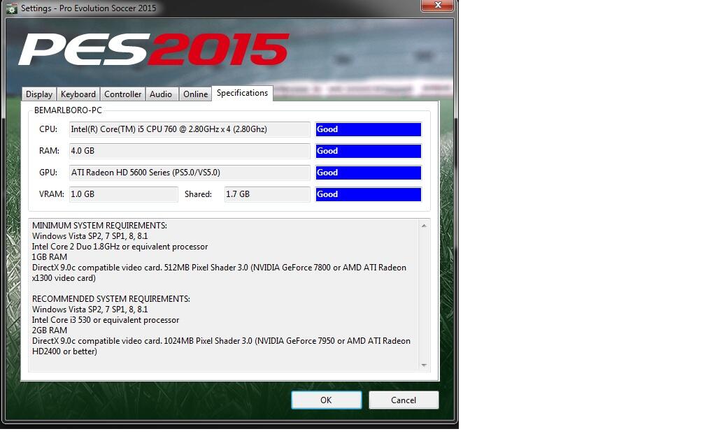Viewport: 712px width, 436px height.
Task: Click the CPU info field
Action: pyautogui.click(x=190, y=129)
